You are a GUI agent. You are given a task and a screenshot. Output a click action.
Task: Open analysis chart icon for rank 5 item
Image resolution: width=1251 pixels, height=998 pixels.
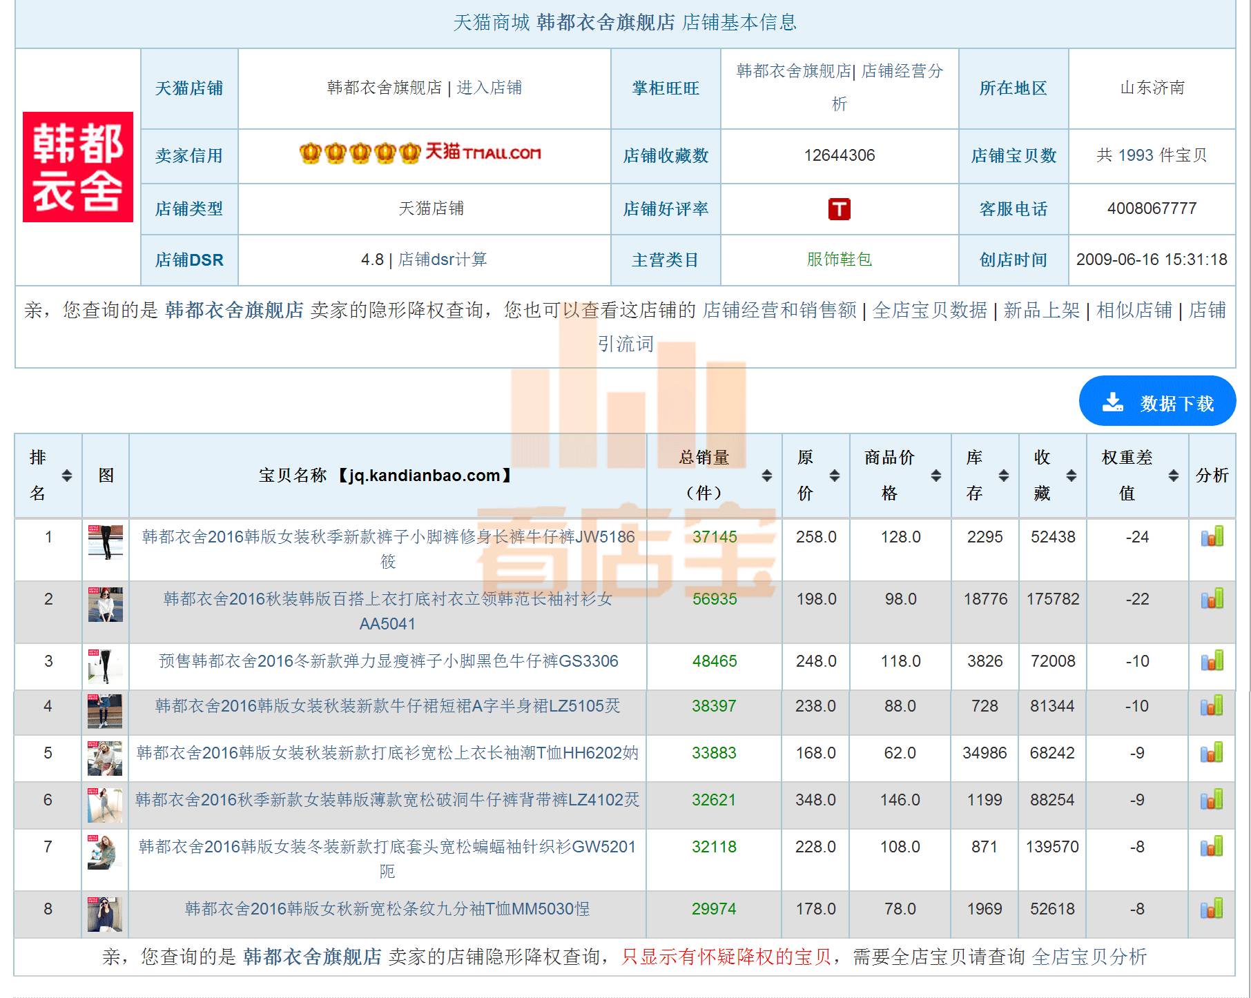click(x=1212, y=752)
